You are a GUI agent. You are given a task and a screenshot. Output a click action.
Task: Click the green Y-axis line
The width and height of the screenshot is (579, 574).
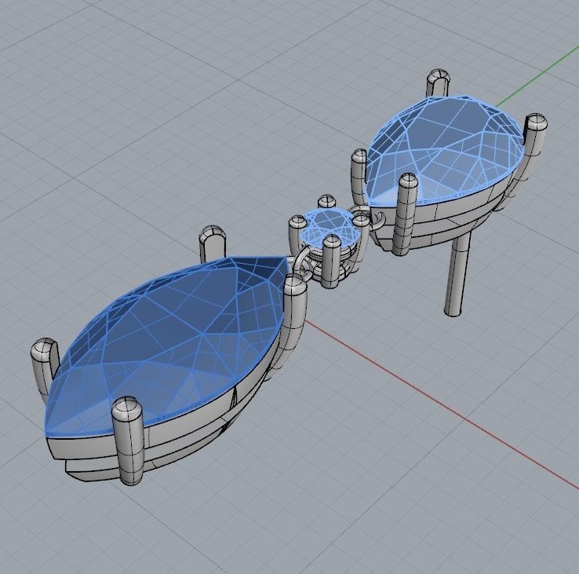537,77
